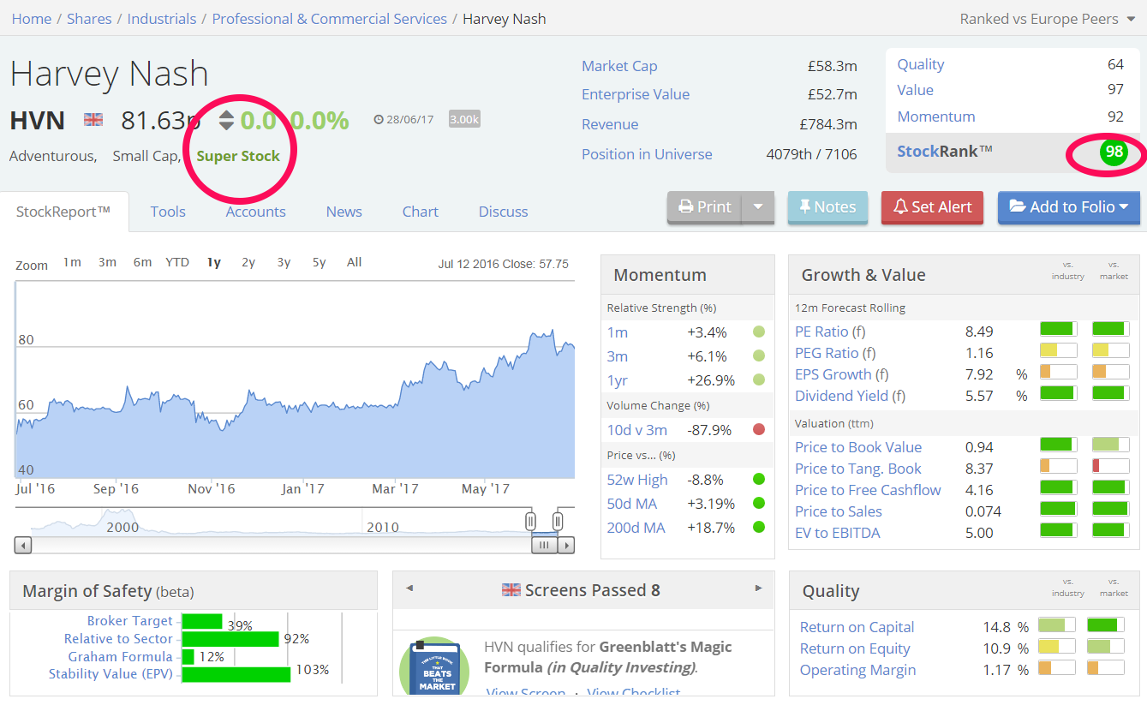Click the green dot beside 52w High

[759, 480]
